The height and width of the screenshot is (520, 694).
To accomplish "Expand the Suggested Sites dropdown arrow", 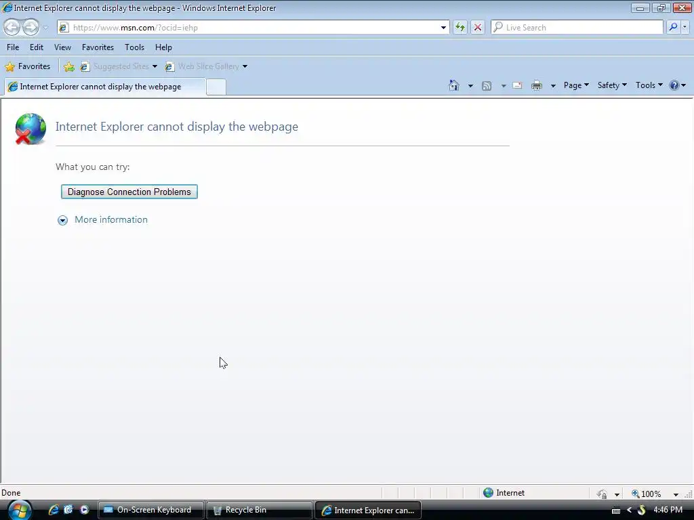I will click(x=155, y=67).
